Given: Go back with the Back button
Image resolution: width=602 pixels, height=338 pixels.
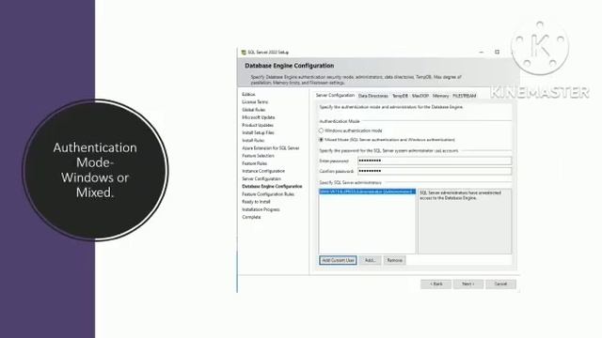Looking at the screenshot, I should pyautogui.click(x=436, y=284).
